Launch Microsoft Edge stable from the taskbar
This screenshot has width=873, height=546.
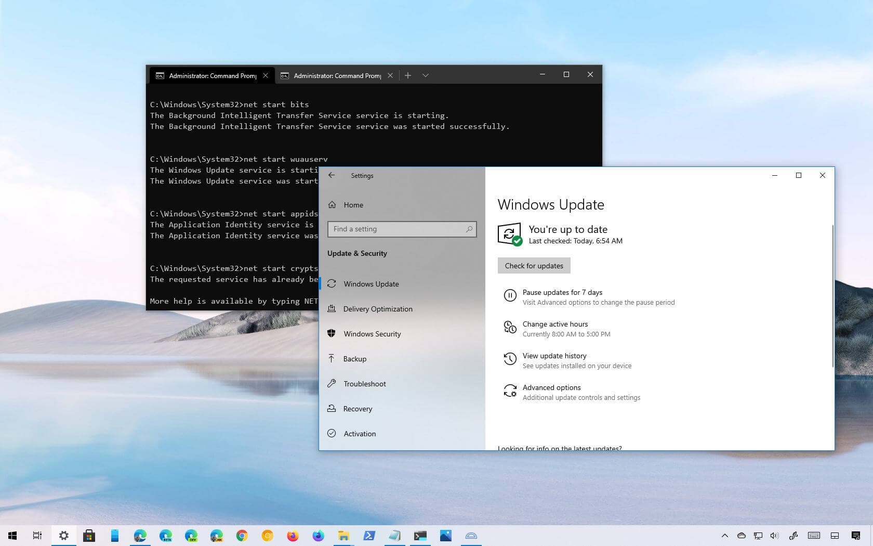(x=140, y=536)
